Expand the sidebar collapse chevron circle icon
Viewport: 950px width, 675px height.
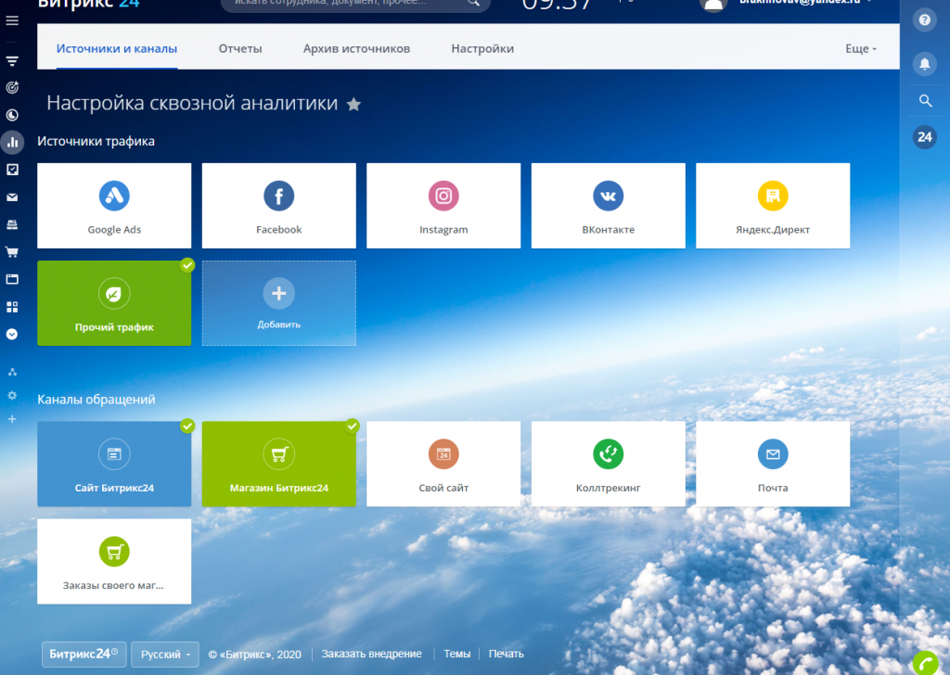tap(12, 334)
